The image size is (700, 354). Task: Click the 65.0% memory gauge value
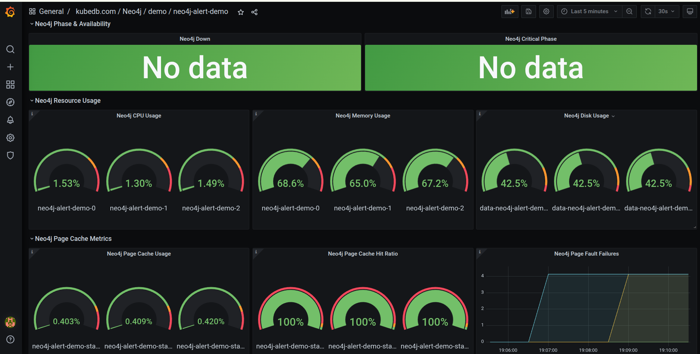[x=362, y=183]
